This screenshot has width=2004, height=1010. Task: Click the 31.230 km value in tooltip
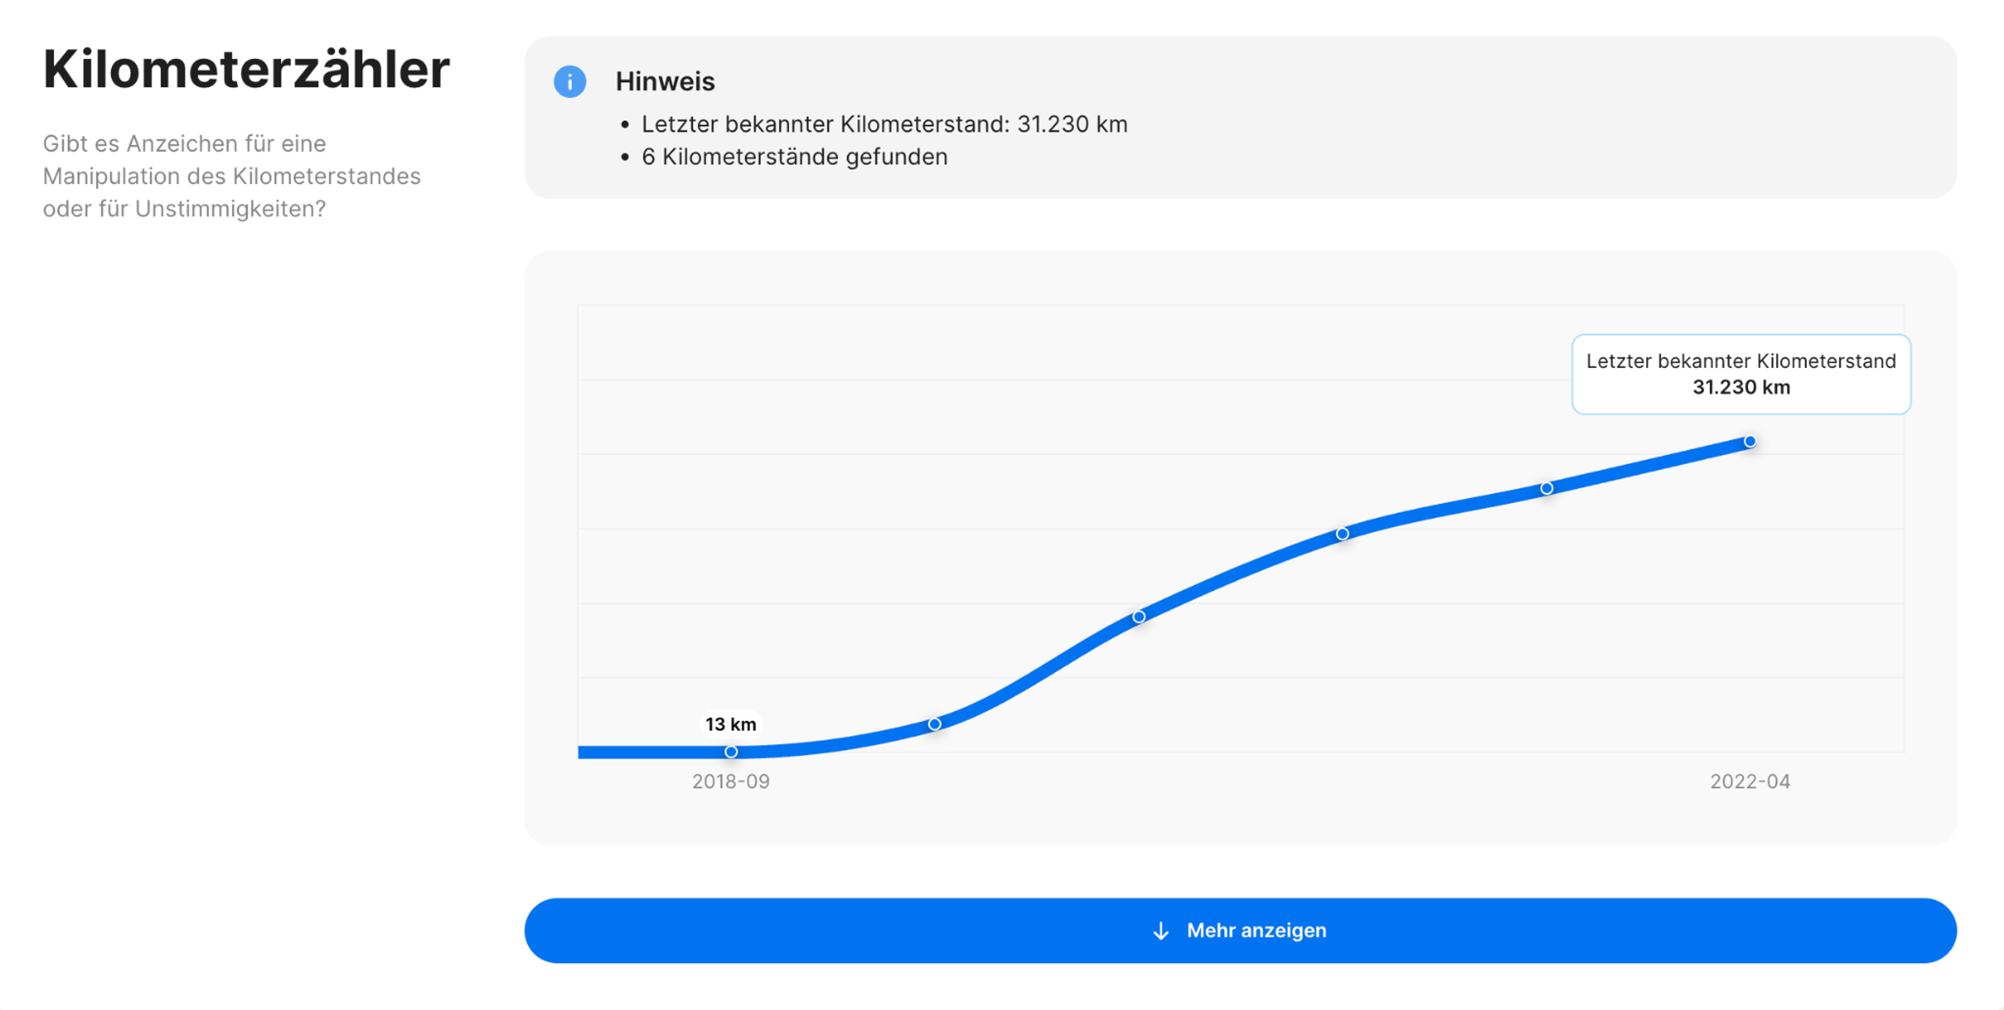(x=1741, y=387)
